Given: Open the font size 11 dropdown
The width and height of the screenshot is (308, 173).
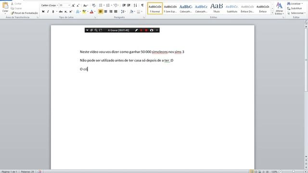Looking at the screenshot, I should (x=69, y=5).
